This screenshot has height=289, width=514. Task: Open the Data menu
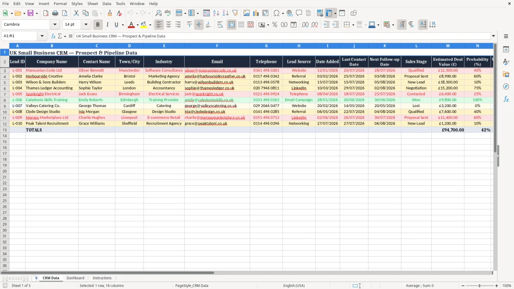pos(107,3)
